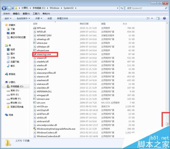Open the 音乐 library
The height and width of the screenshot is (149, 170).
(x=13, y=66)
